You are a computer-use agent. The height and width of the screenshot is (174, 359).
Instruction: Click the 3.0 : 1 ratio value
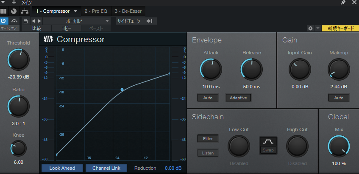pos(19,124)
